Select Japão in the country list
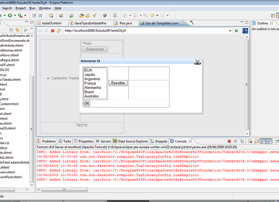The height and width of the screenshot is (202, 279). click(x=90, y=75)
